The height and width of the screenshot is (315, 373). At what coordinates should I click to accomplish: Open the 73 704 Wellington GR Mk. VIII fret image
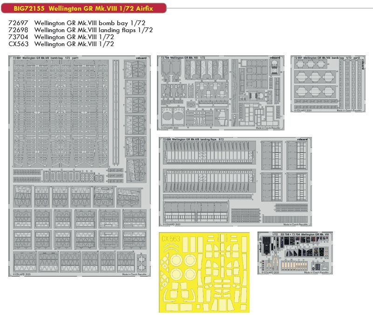(x=221, y=93)
